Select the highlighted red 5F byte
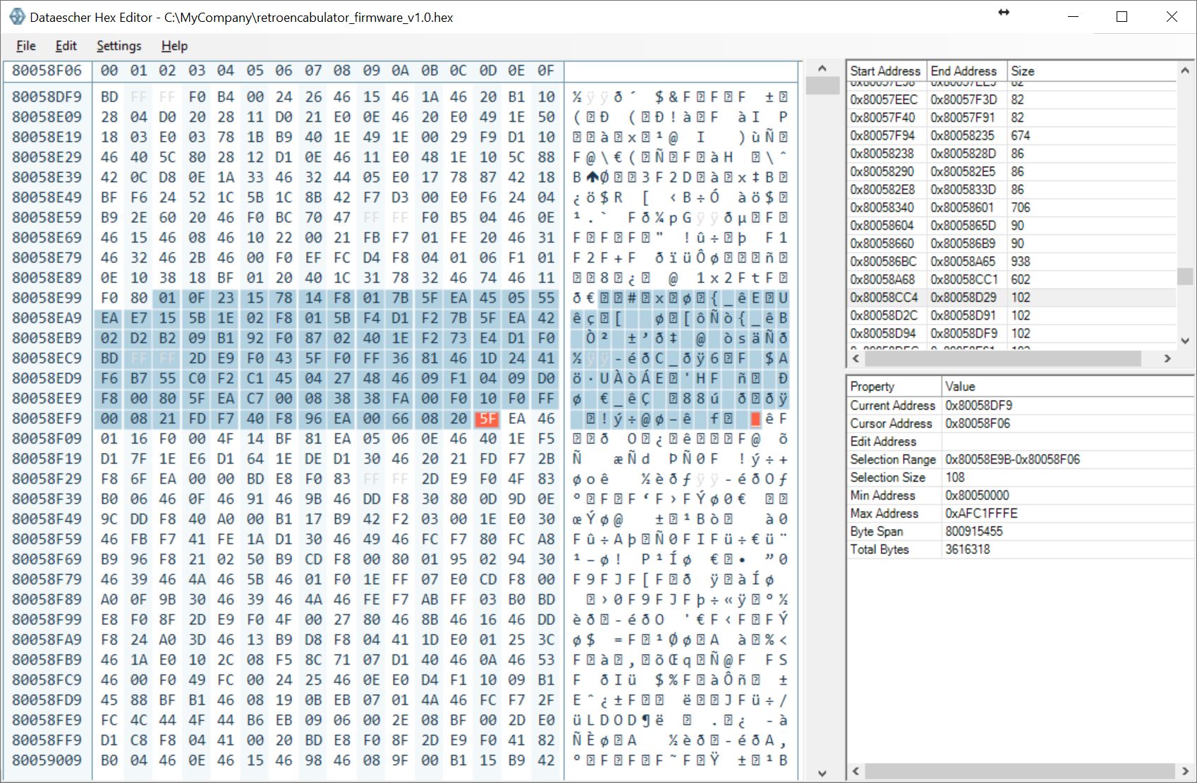1197x783 pixels. coord(487,418)
